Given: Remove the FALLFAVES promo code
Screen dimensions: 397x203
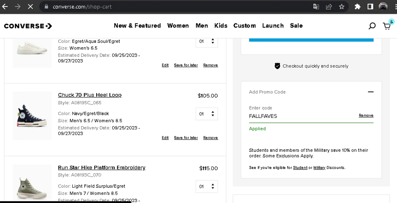Looking at the screenshot, I should (366, 115).
